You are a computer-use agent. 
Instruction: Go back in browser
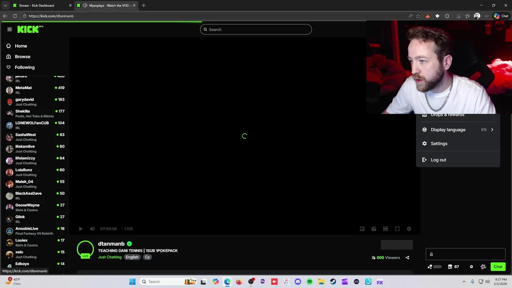click(5, 16)
